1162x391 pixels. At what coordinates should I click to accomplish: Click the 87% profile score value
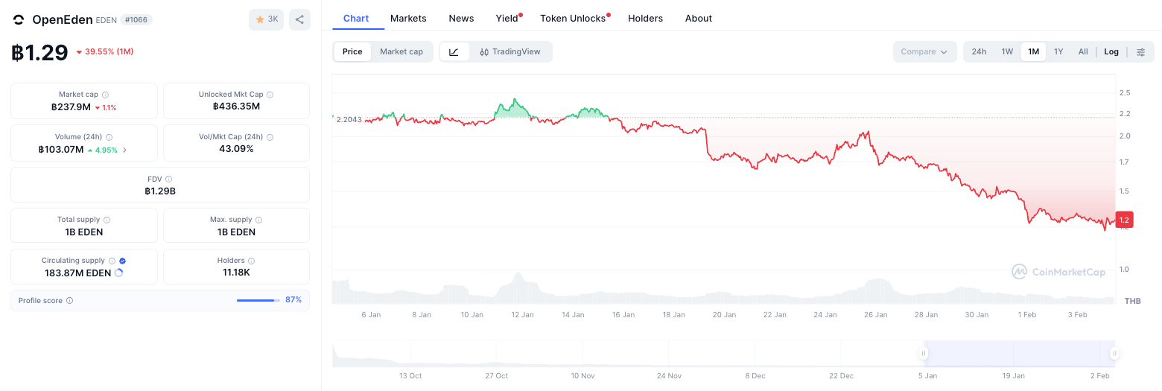293,300
